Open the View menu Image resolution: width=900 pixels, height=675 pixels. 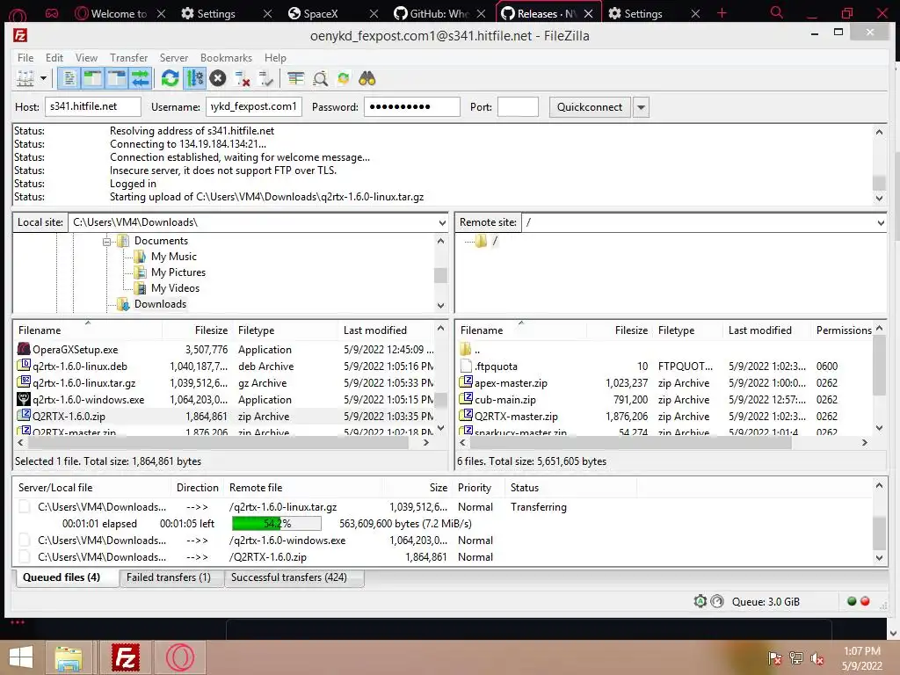[86, 58]
